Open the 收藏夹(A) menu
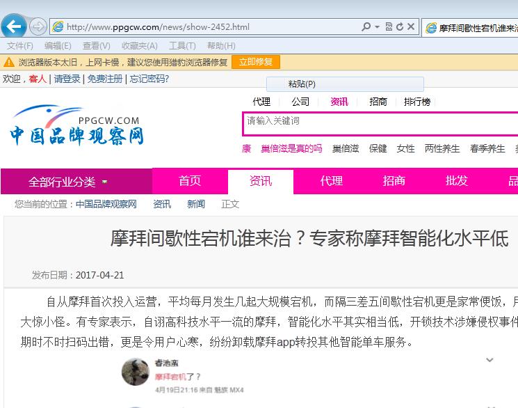This screenshot has height=408, width=518. (x=140, y=46)
